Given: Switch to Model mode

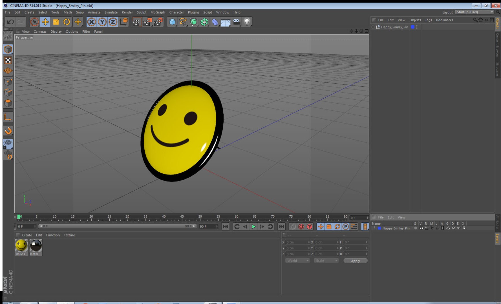Looking at the screenshot, I should pyautogui.click(x=8, y=49).
